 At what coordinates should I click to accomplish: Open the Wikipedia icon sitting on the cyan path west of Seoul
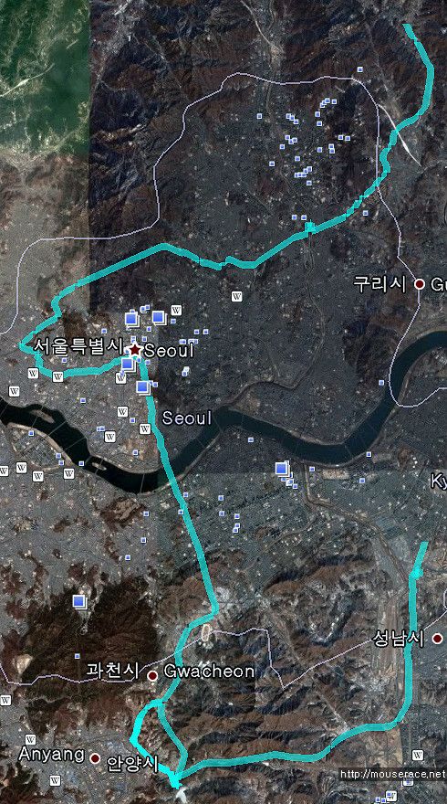click(x=57, y=376)
